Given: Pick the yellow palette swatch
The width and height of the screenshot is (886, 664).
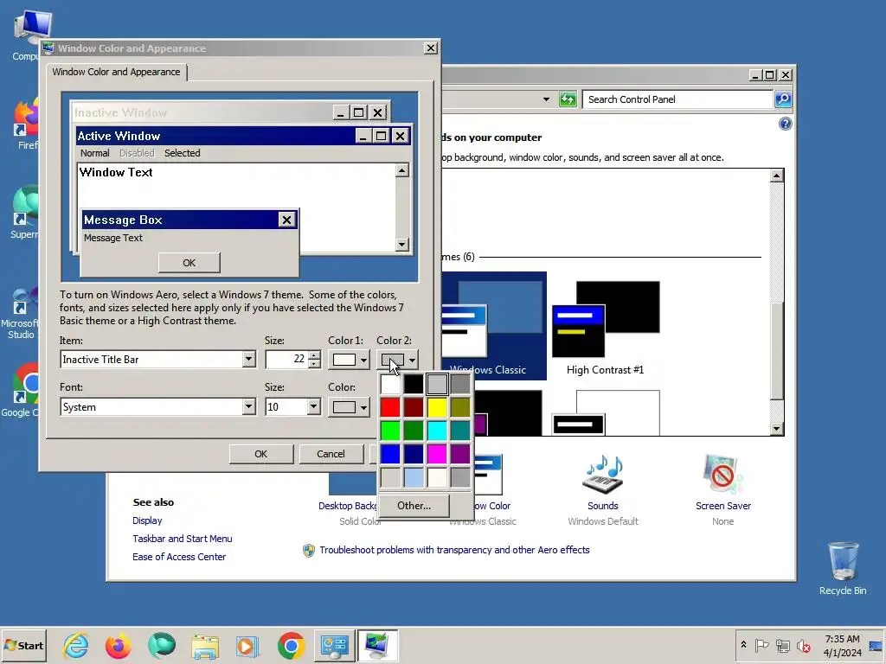Looking at the screenshot, I should tap(437, 407).
